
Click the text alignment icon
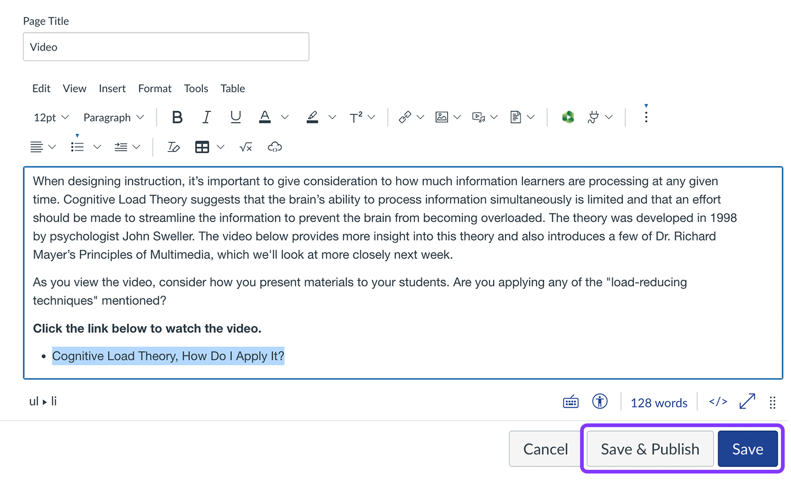pos(36,147)
